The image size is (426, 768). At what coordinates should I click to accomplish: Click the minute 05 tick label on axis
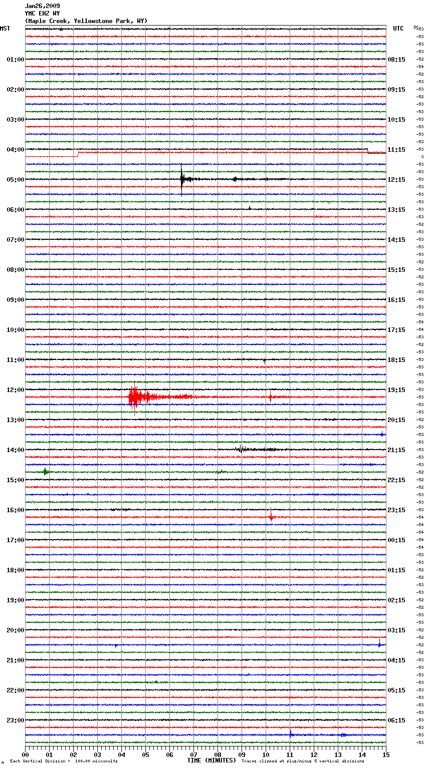(x=145, y=754)
